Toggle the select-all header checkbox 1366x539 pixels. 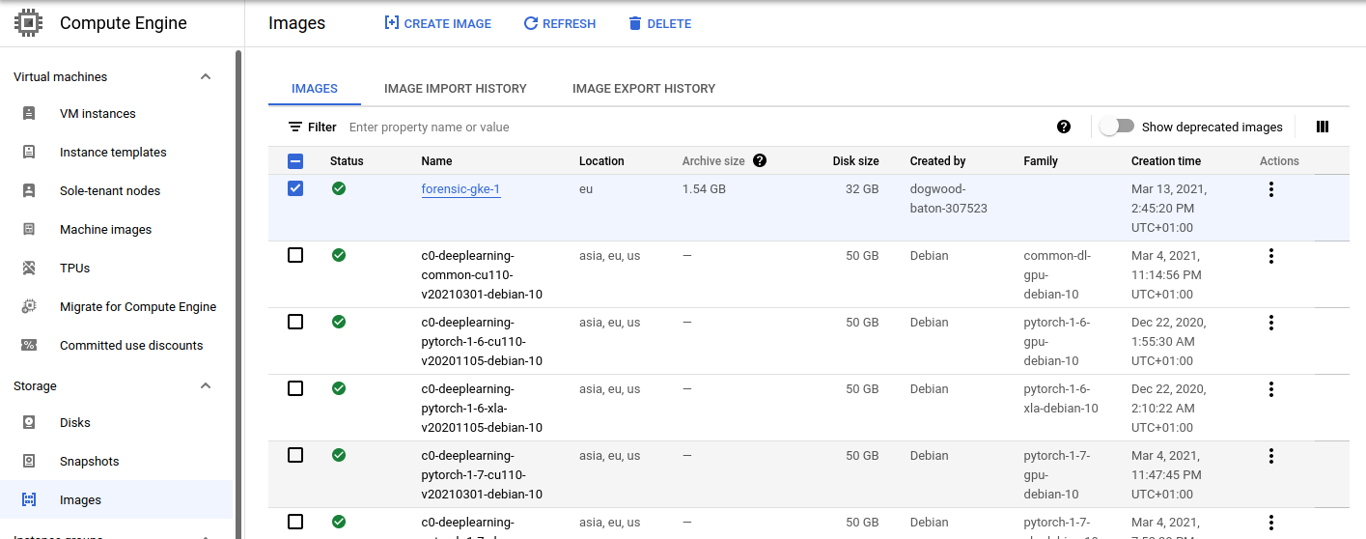tap(295, 161)
